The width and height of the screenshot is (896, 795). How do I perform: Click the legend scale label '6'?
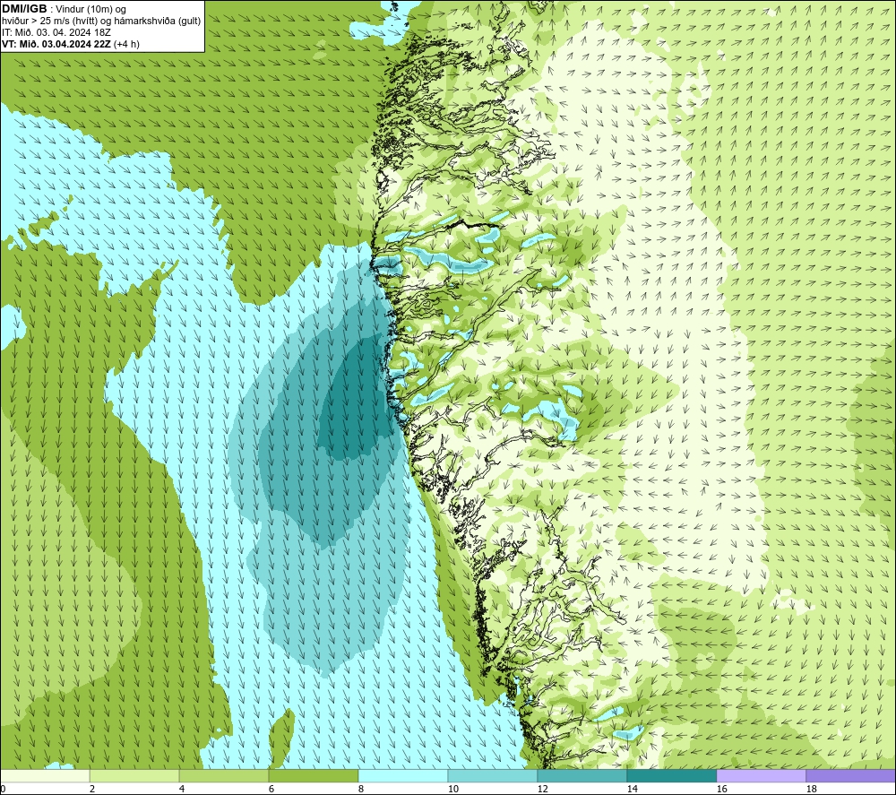271,789
